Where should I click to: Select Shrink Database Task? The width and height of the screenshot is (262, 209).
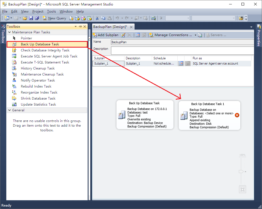point(47,98)
